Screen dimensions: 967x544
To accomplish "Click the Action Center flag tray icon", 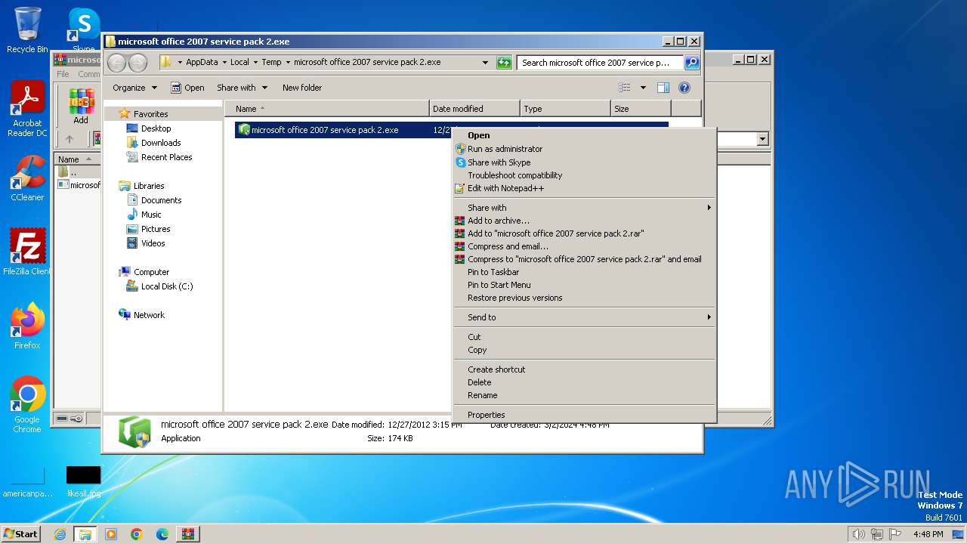I will [896, 534].
